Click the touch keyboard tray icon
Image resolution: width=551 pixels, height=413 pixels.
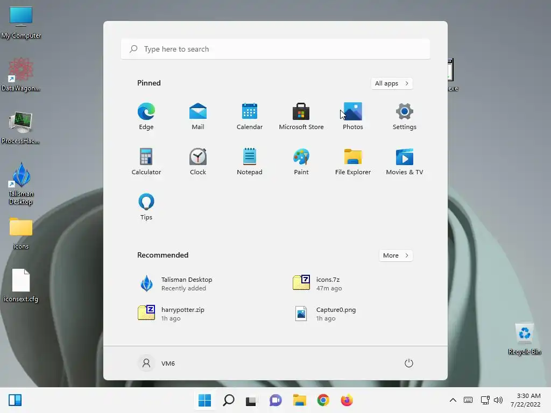pos(468,400)
